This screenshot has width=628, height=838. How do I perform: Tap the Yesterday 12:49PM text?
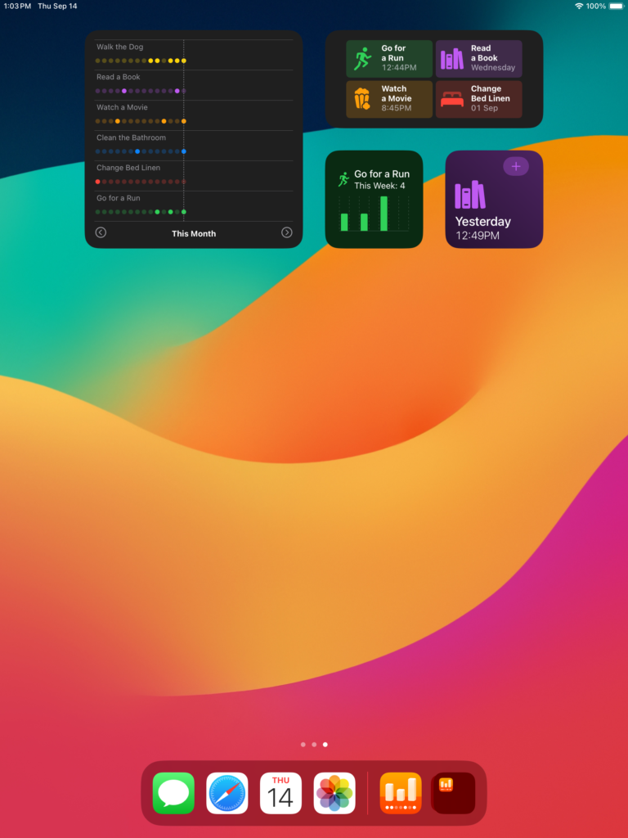[482, 228]
